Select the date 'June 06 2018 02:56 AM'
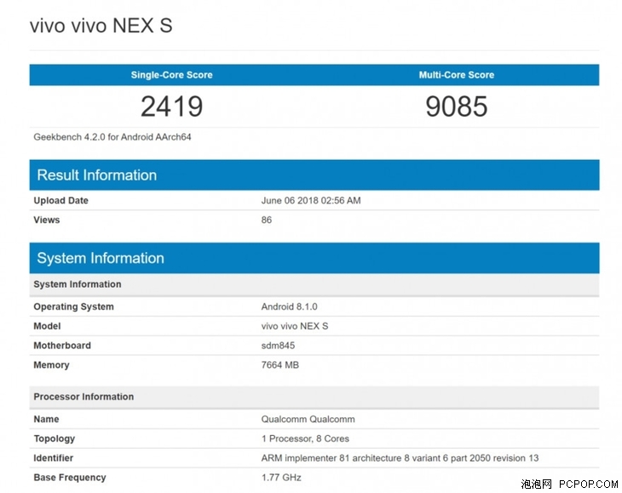622x493 pixels. pos(311,201)
